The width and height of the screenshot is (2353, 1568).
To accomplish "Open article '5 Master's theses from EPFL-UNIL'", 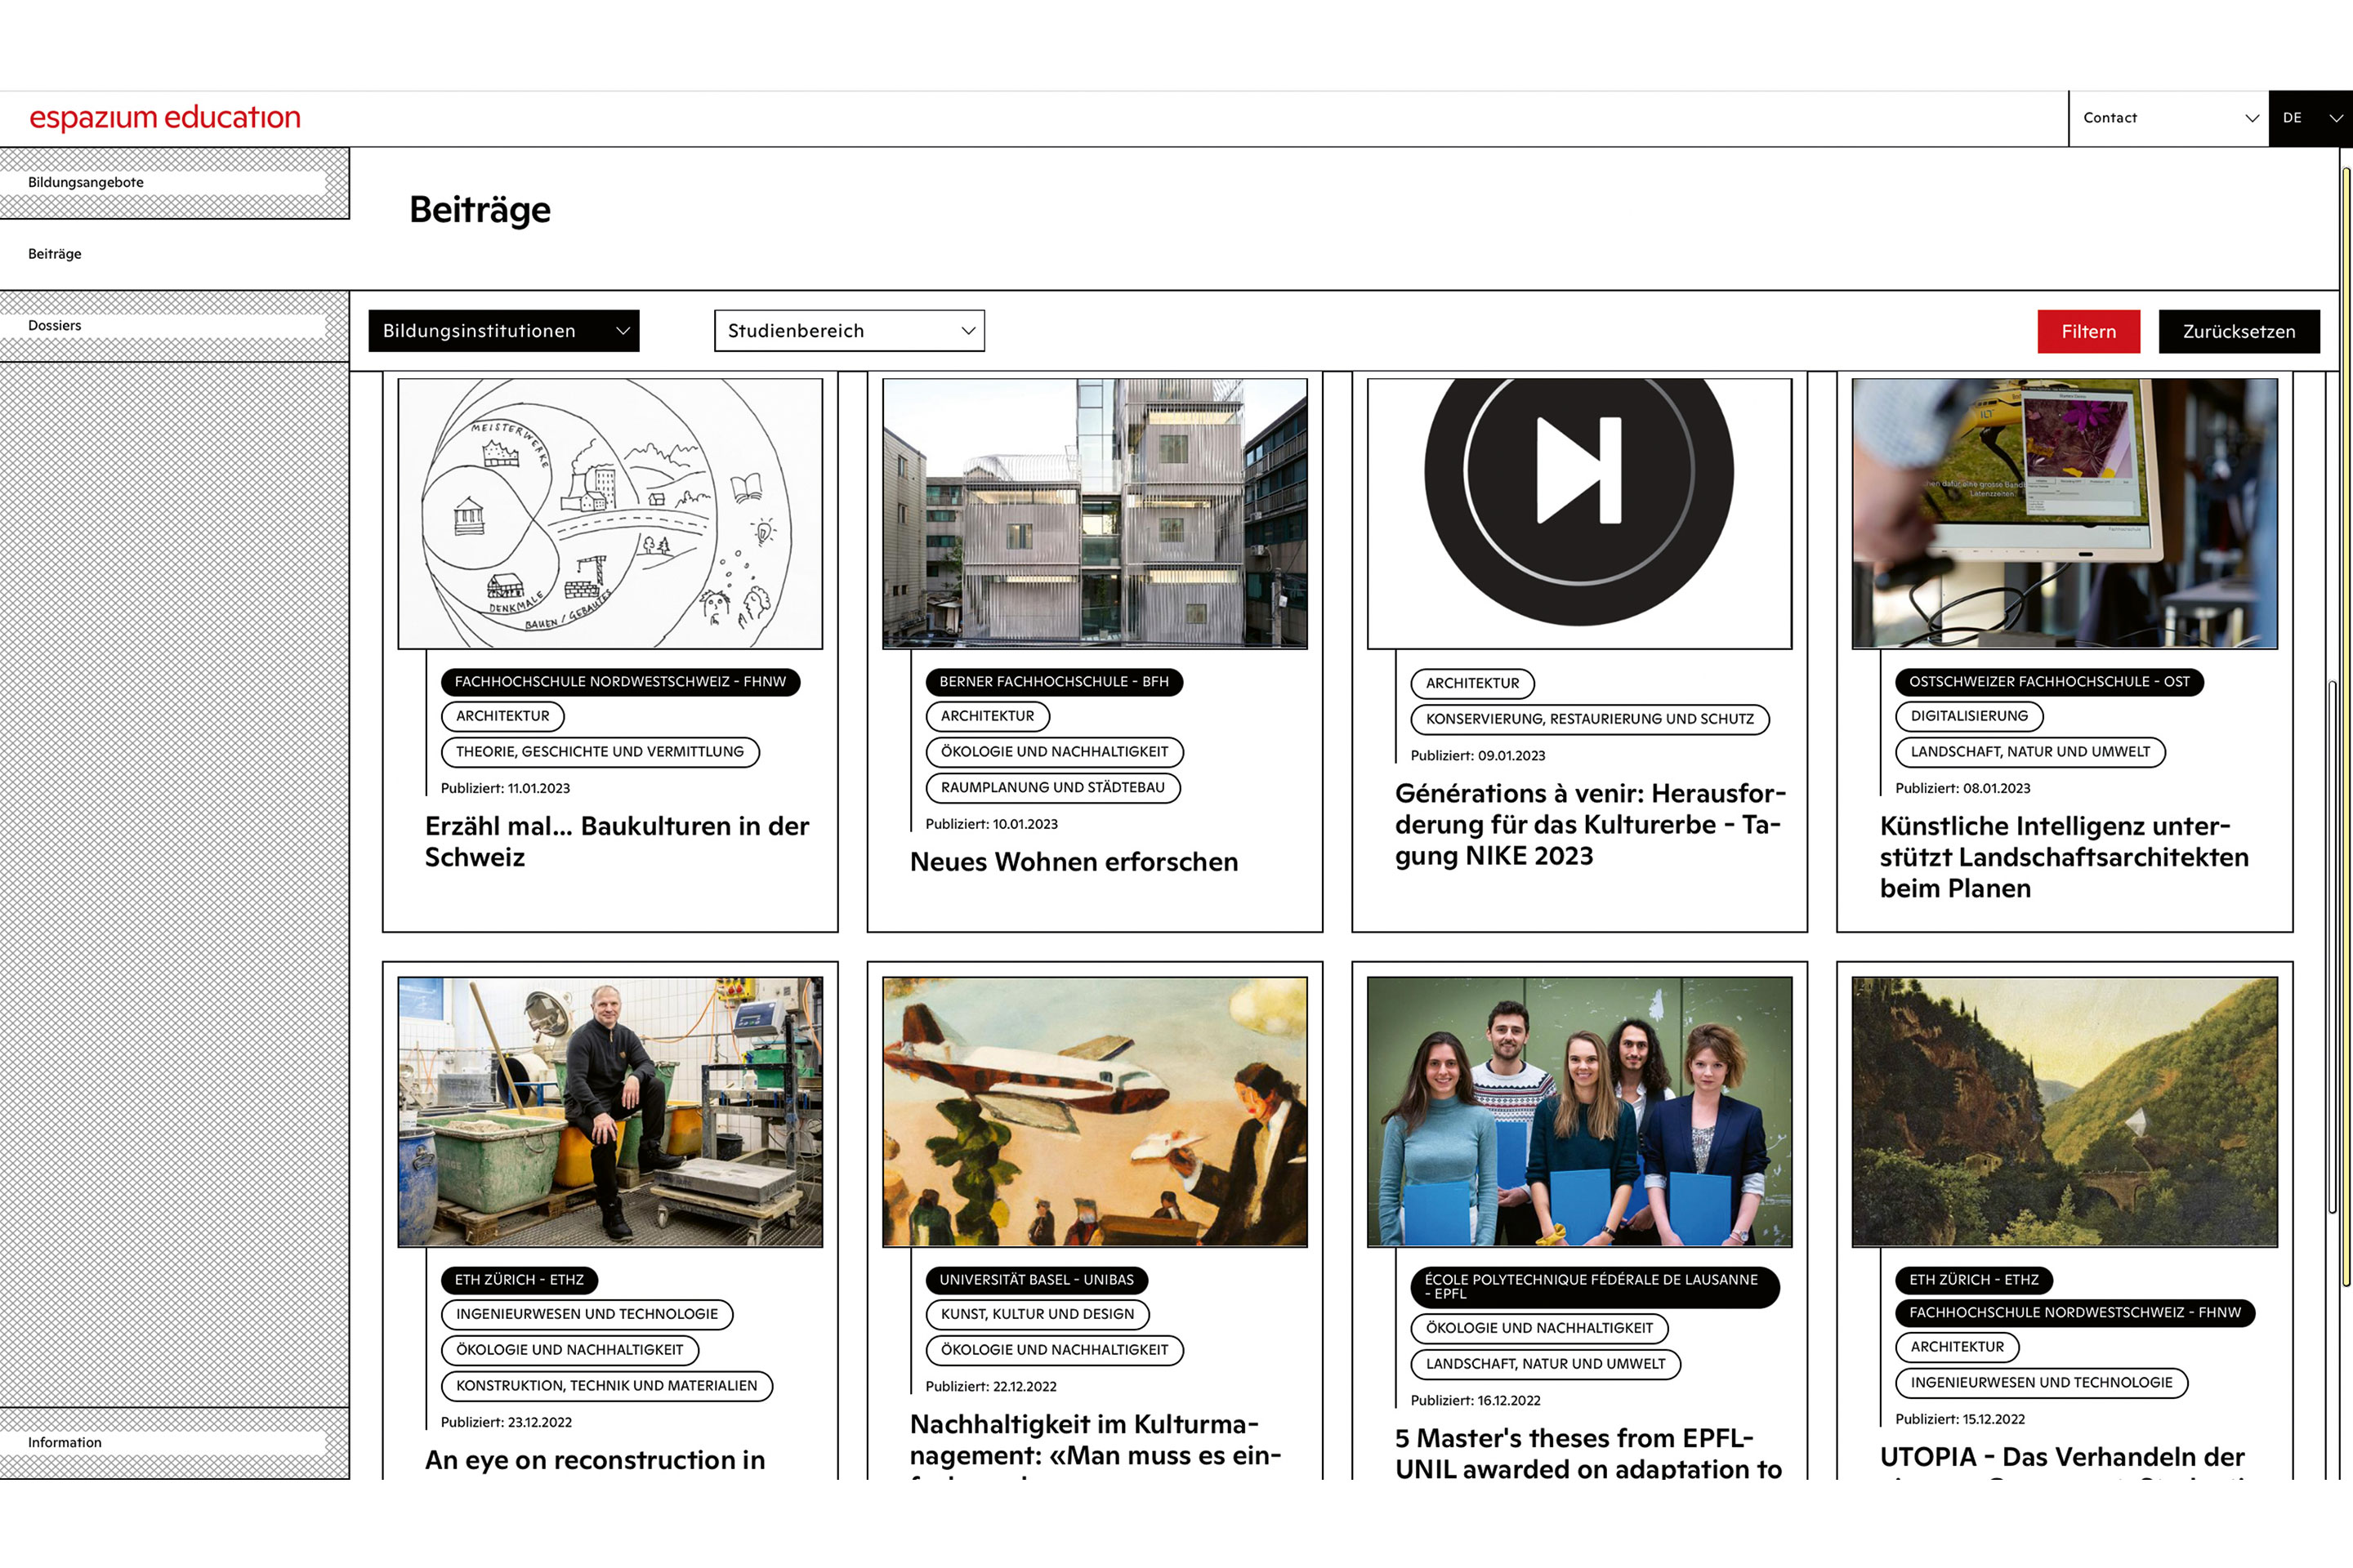I will click(1588, 1453).
